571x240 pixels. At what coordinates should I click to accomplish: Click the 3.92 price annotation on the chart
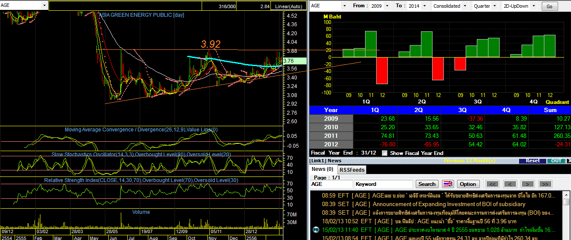(x=210, y=44)
